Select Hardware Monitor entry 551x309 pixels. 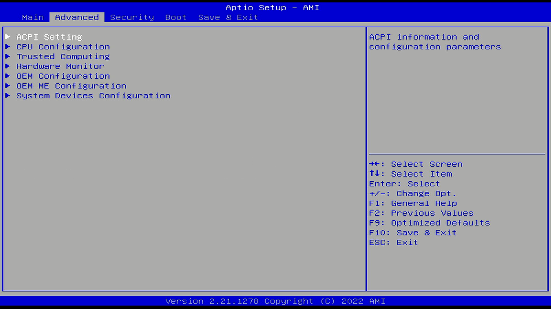tap(60, 66)
